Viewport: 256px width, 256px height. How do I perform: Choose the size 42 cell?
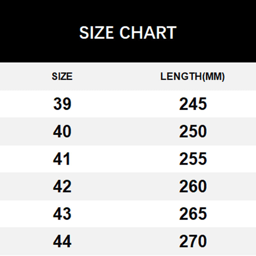[62, 187]
